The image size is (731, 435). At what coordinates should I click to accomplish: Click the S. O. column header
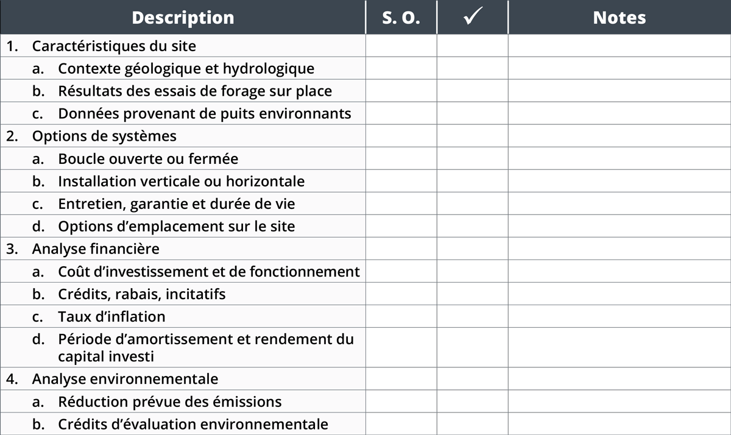coord(401,17)
